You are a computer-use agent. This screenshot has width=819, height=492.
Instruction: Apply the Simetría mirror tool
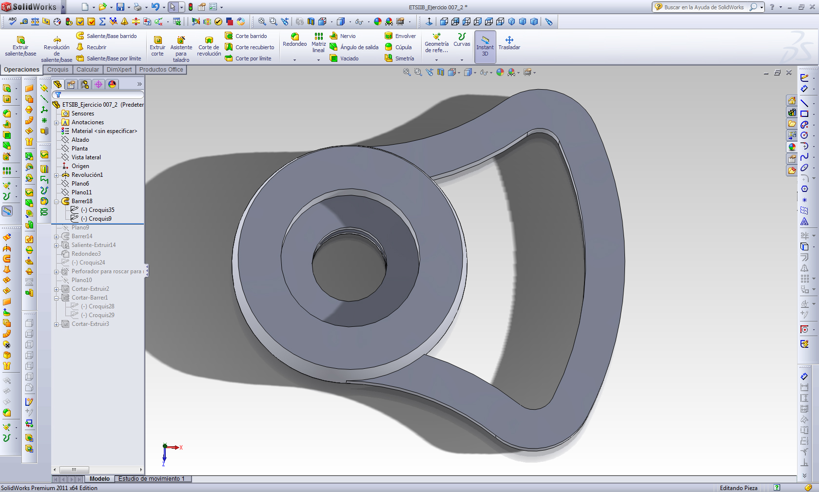[x=399, y=58]
